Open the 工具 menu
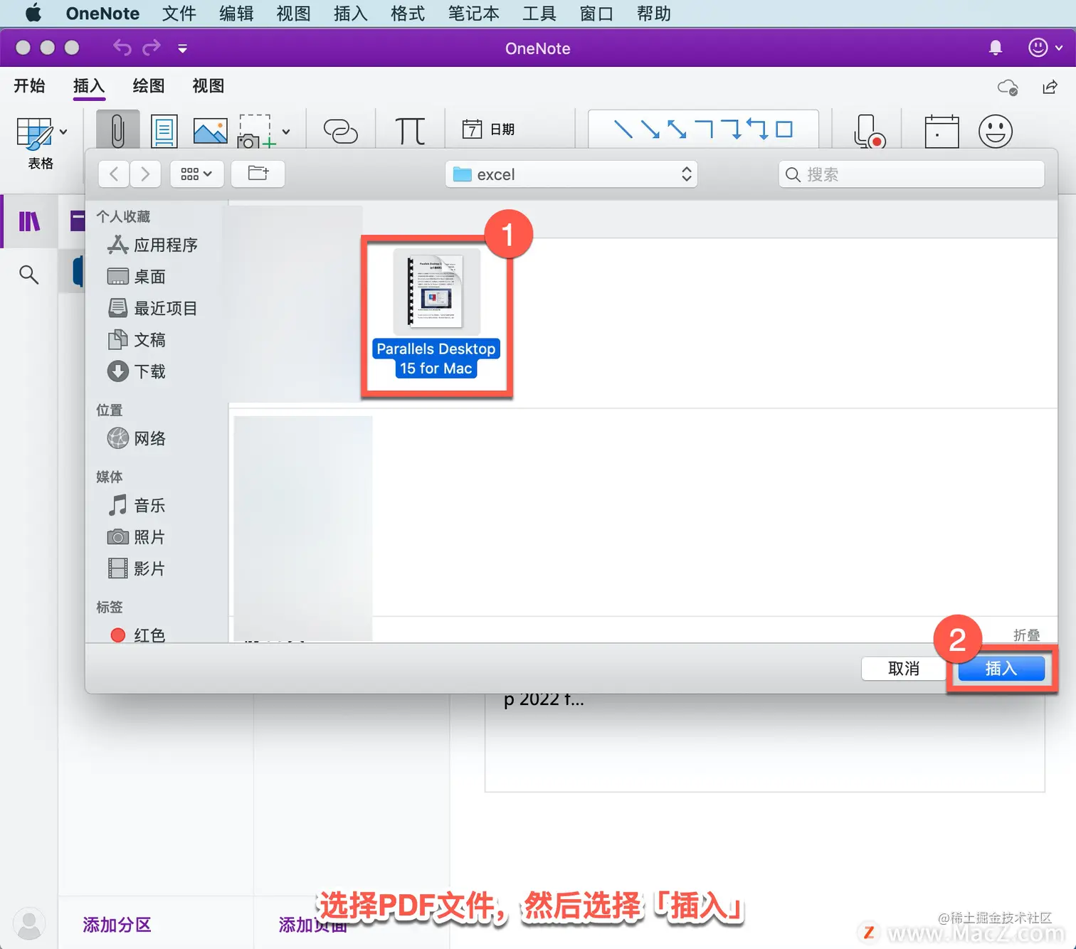 pos(539,14)
